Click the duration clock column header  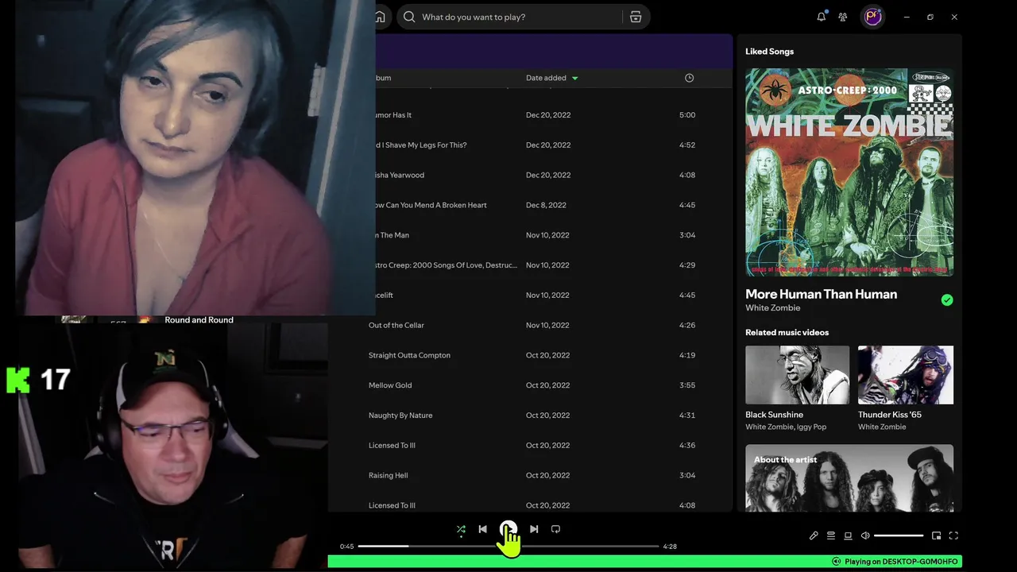coord(689,78)
